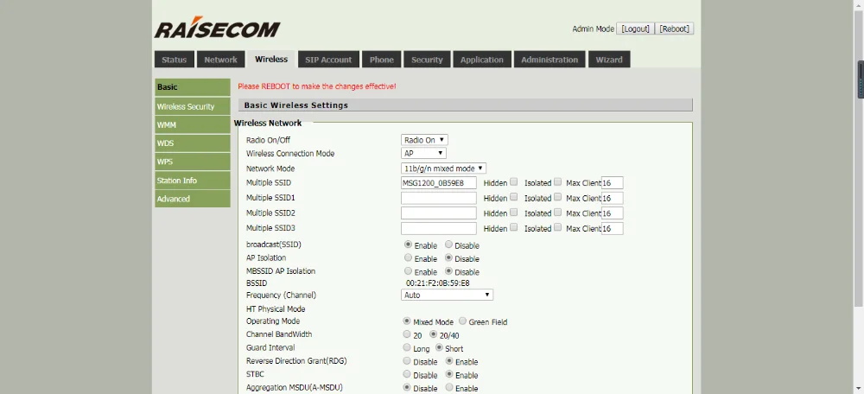Set Channel BandWidth to 20
The width and height of the screenshot is (864, 394).
tap(407, 334)
